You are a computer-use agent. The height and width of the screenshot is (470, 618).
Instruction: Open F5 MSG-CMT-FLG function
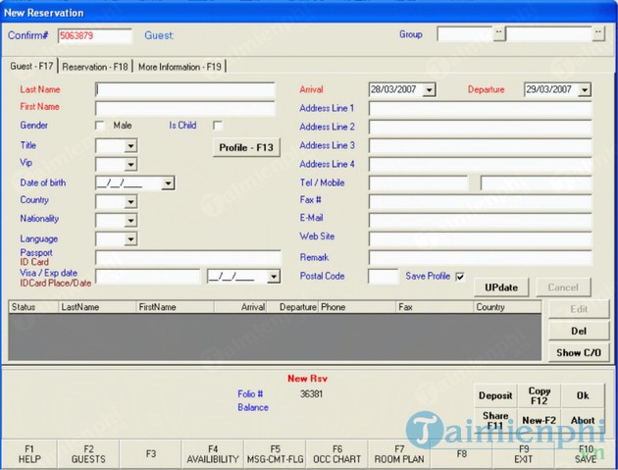point(275,453)
